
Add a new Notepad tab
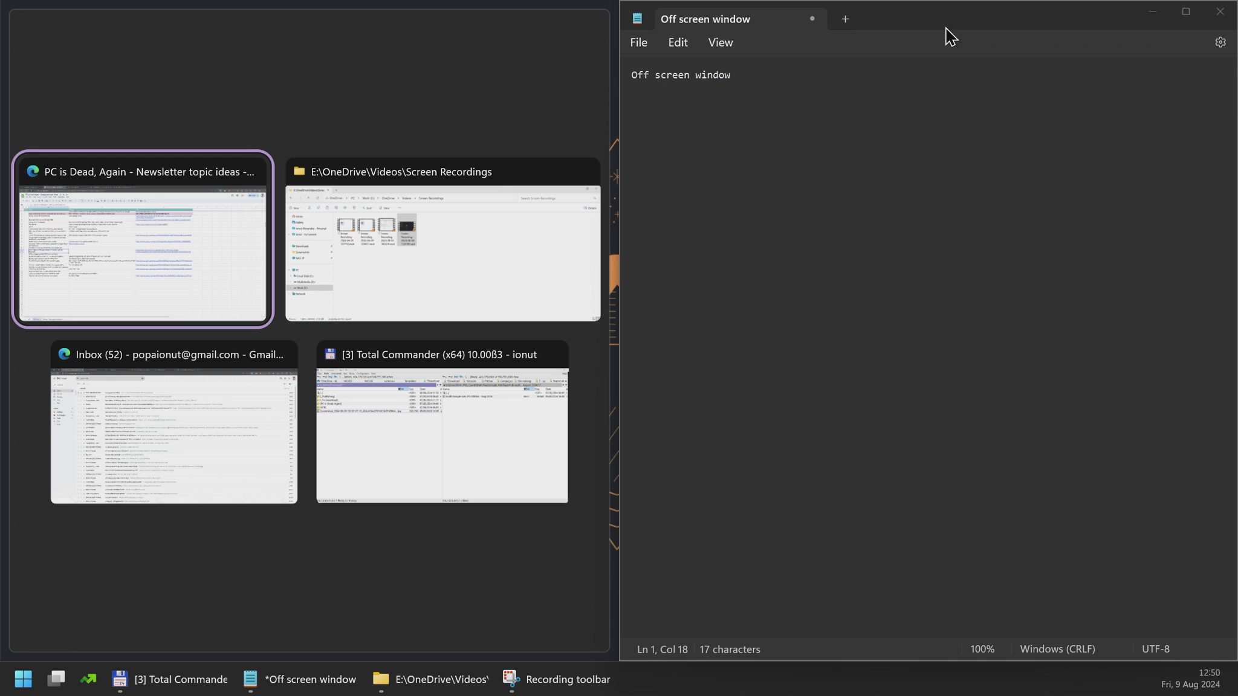click(x=845, y=19)
